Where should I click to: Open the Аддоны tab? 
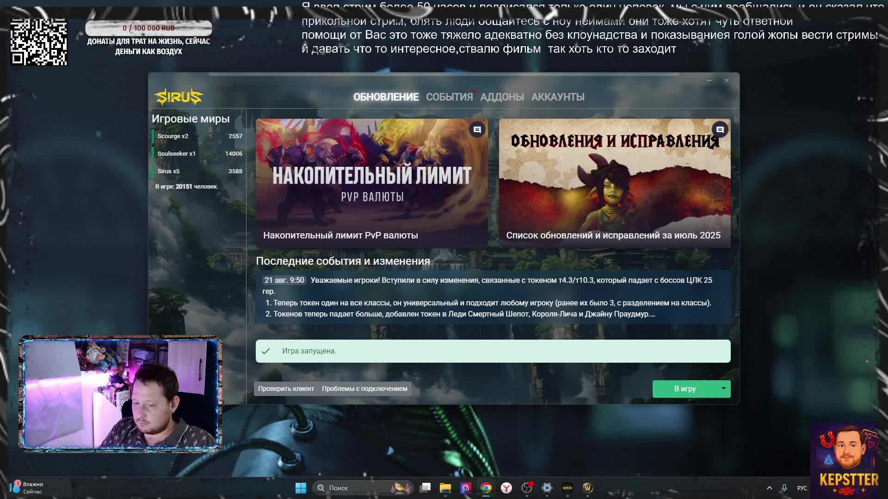[502, 97]
